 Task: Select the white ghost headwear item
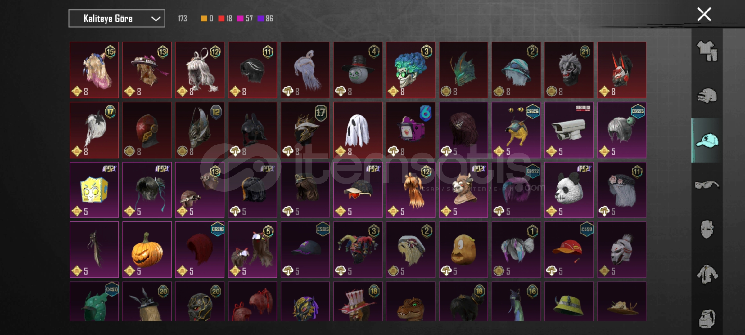[x=358, y=130]
